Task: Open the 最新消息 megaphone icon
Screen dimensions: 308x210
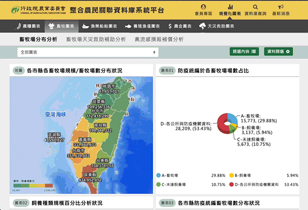Action: [x=281, y=7]
